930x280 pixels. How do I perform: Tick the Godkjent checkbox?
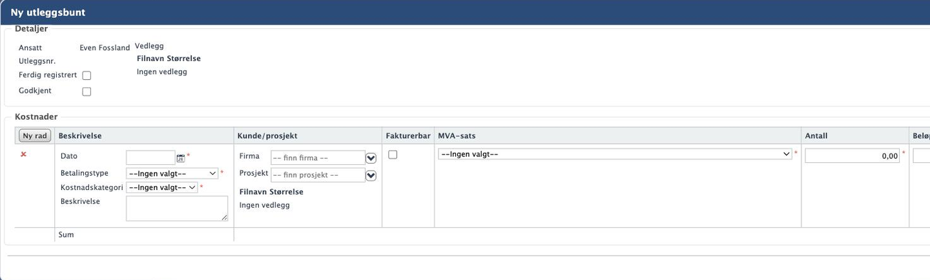pos(87,91)
